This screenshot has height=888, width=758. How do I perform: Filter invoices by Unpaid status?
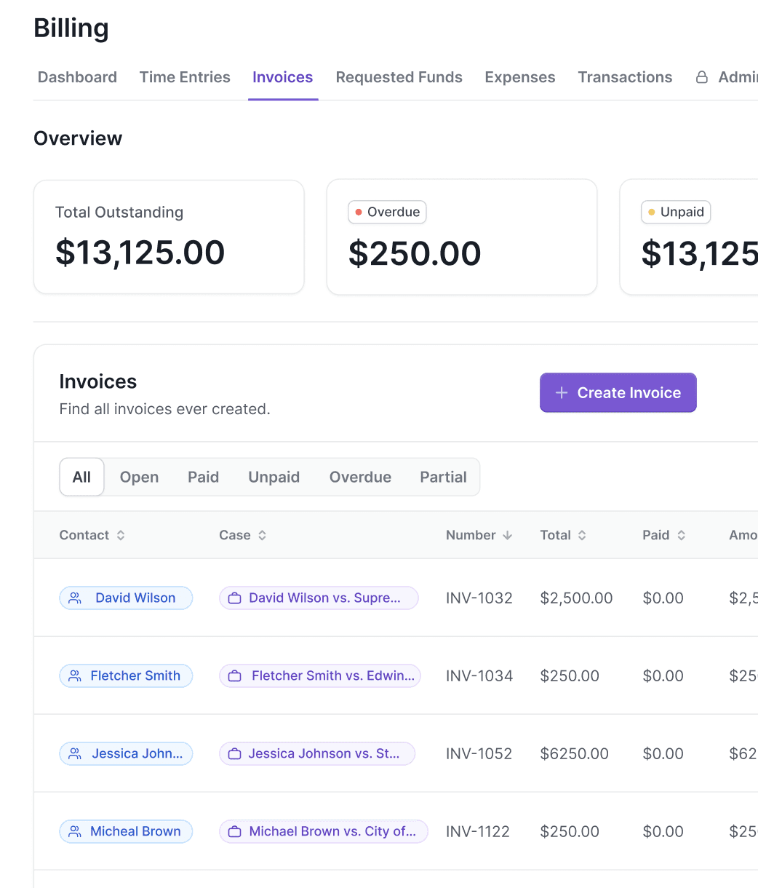click(274, 477)
